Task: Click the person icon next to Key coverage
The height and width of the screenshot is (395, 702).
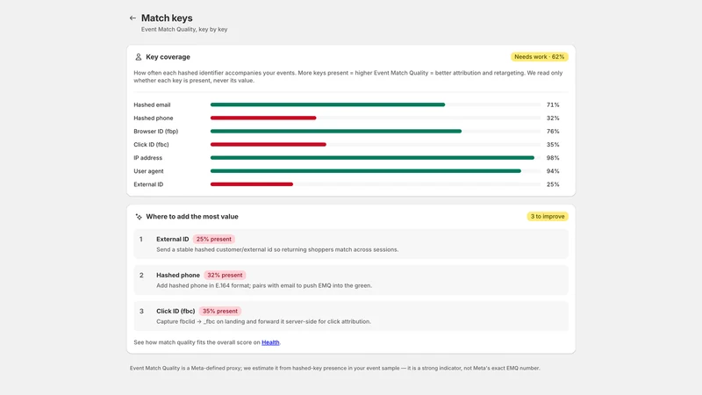Action: (x=139, y=57)
